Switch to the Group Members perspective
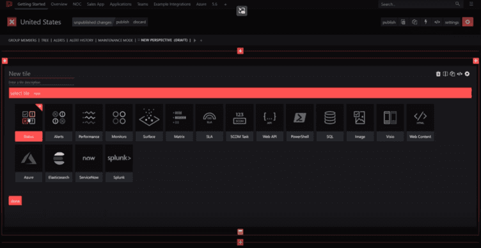The image size is (481, 248). pyautogui.click(x=22, y=40)
